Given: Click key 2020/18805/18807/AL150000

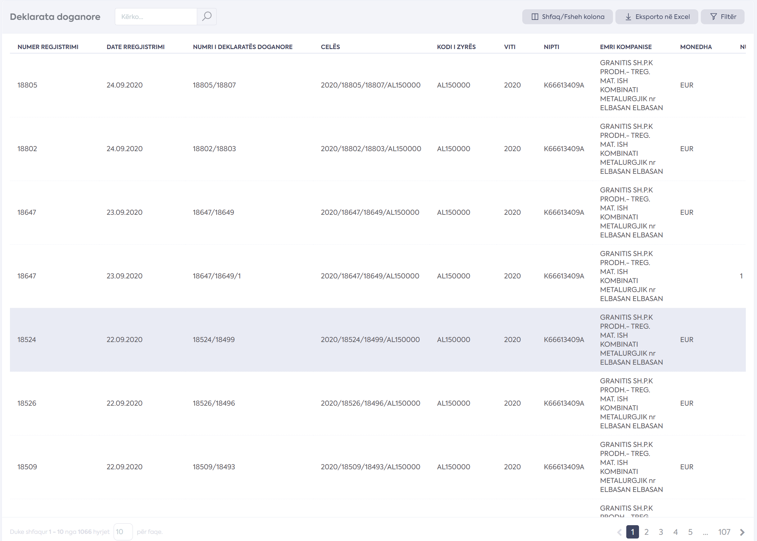Looking at the screenshot, I should [370, 85].
